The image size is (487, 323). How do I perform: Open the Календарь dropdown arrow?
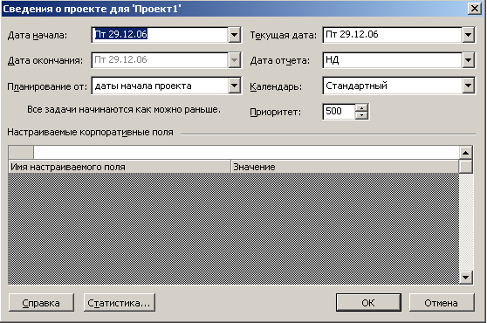[468, 86]
